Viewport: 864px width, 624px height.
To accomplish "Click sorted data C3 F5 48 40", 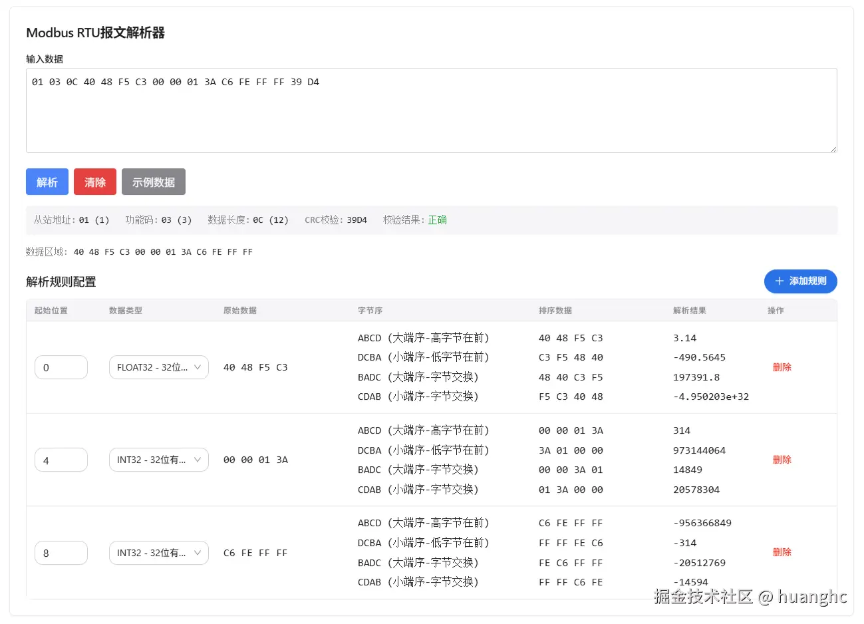I will click(x=571, y=357).
